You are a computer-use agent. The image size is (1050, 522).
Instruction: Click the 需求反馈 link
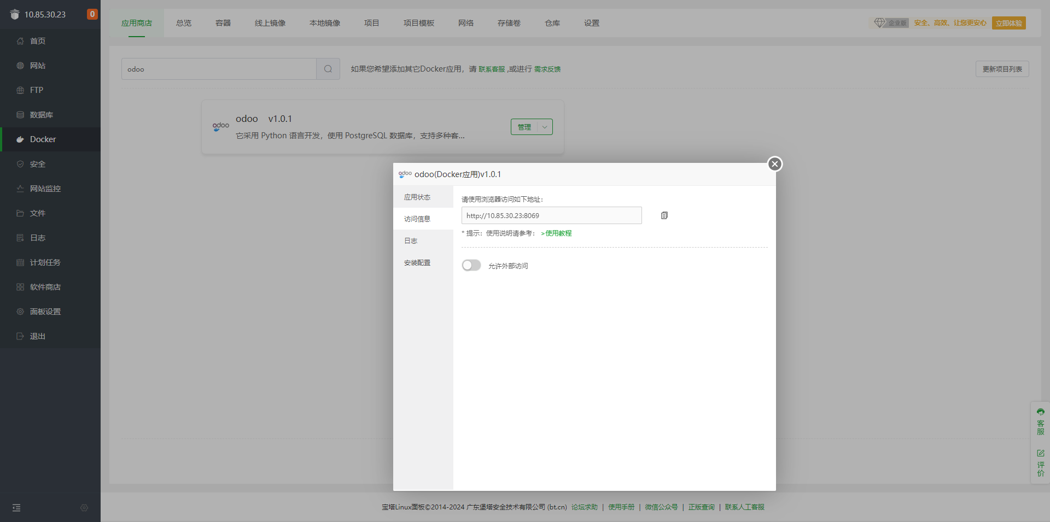point(547,69)
